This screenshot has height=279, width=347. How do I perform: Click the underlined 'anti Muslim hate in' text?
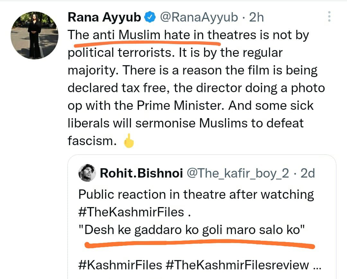pos(149,35)
